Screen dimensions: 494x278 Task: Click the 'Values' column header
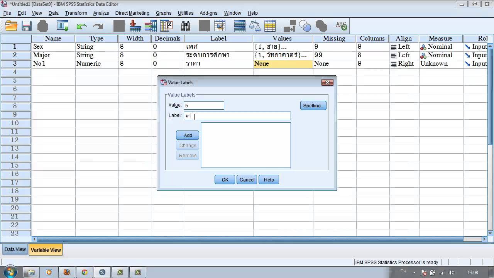point(282,39)
